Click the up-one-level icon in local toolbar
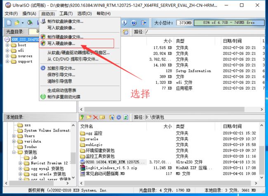This screenshot has width=268, height=196. pyautogui.click(x=82, y=118)
